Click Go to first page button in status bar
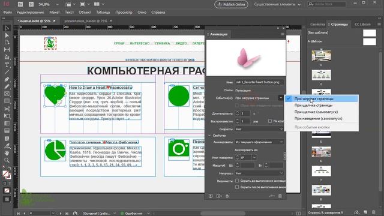 coord(18,214)
